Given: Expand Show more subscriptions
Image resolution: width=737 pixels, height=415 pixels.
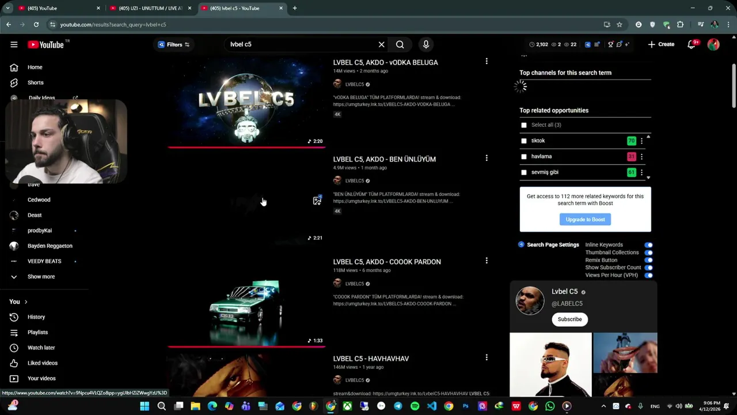Looking at the screenshot, I should tap(40, 277).
